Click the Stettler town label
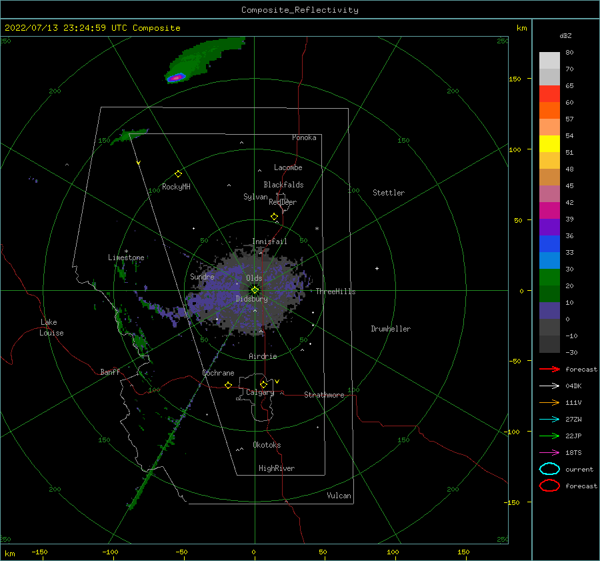Image resolution: width=600 pixels, height=561 pixels. (389, 193)
